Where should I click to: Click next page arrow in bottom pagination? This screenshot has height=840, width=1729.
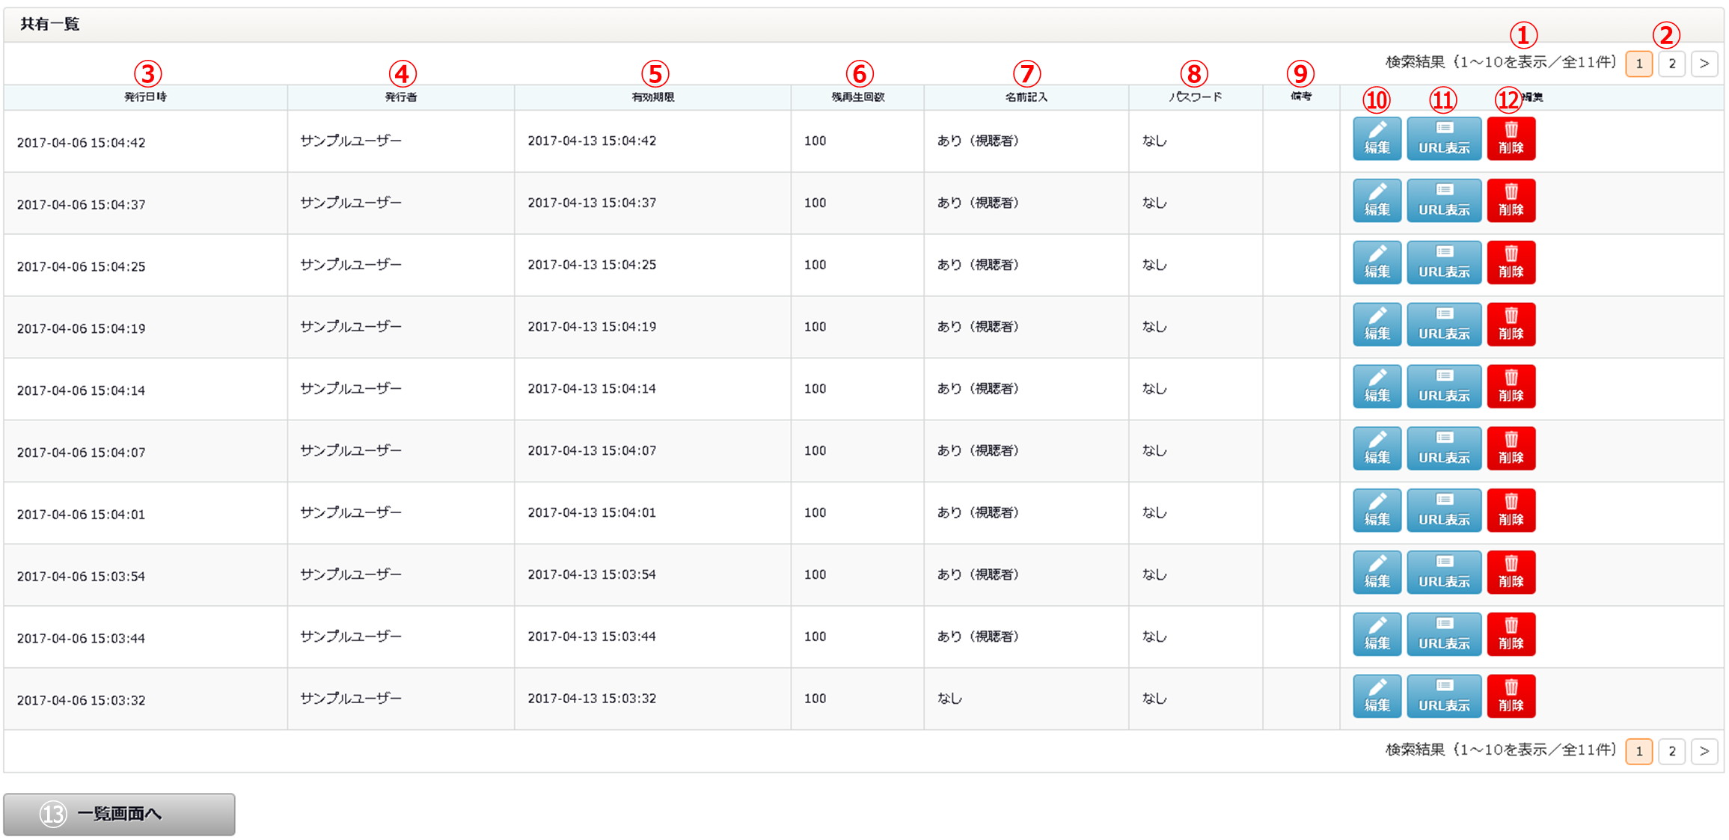click(x=1704, y=752)
